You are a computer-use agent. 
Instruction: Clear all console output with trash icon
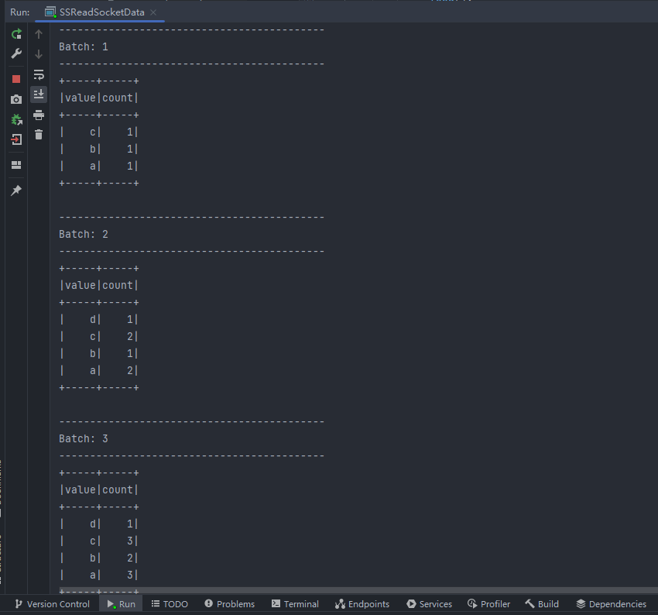(39, 135)
